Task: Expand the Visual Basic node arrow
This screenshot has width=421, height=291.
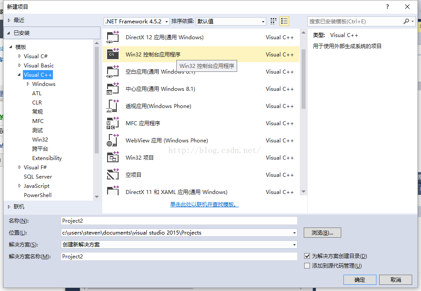Action: [19, 65]
